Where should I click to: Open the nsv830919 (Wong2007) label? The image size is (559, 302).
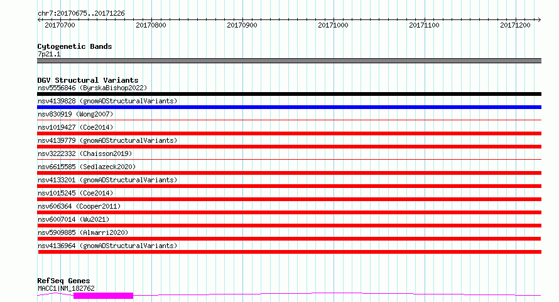tap(75, 114)
